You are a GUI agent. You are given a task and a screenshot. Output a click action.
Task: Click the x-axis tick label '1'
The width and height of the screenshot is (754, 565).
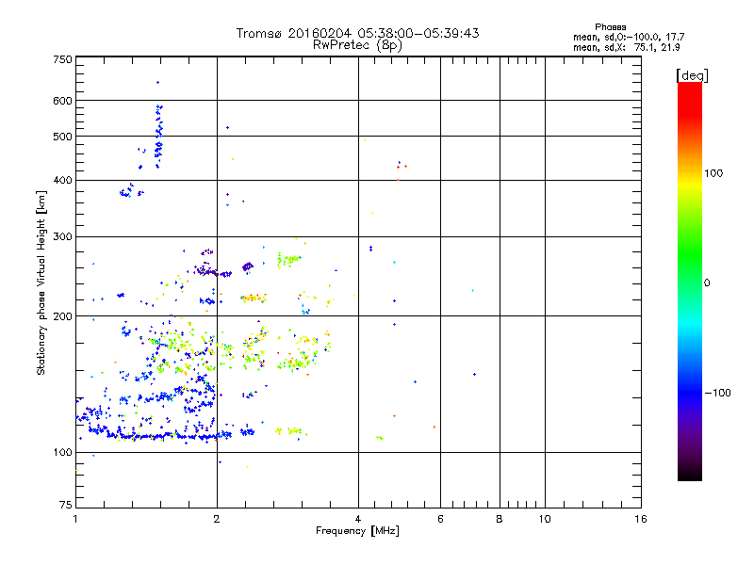[x=75, y=519]
